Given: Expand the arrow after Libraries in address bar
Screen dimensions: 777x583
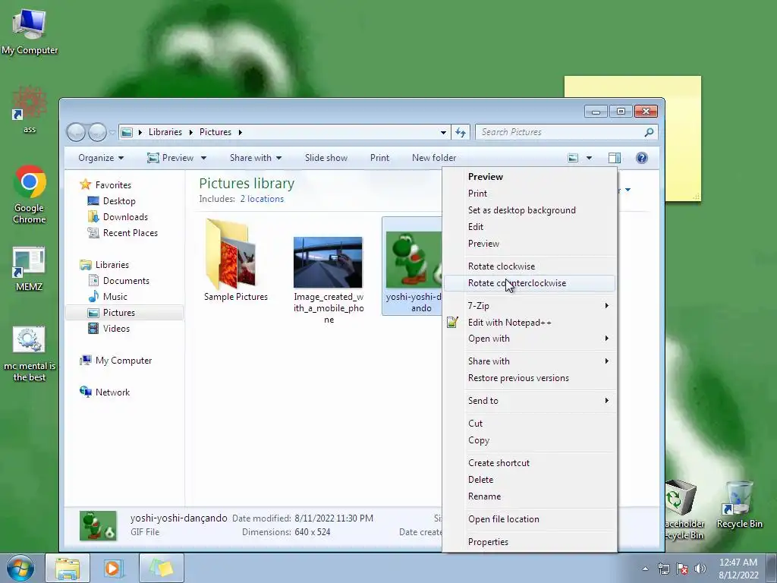Looking at the screenshot, I should click(190, 132).
